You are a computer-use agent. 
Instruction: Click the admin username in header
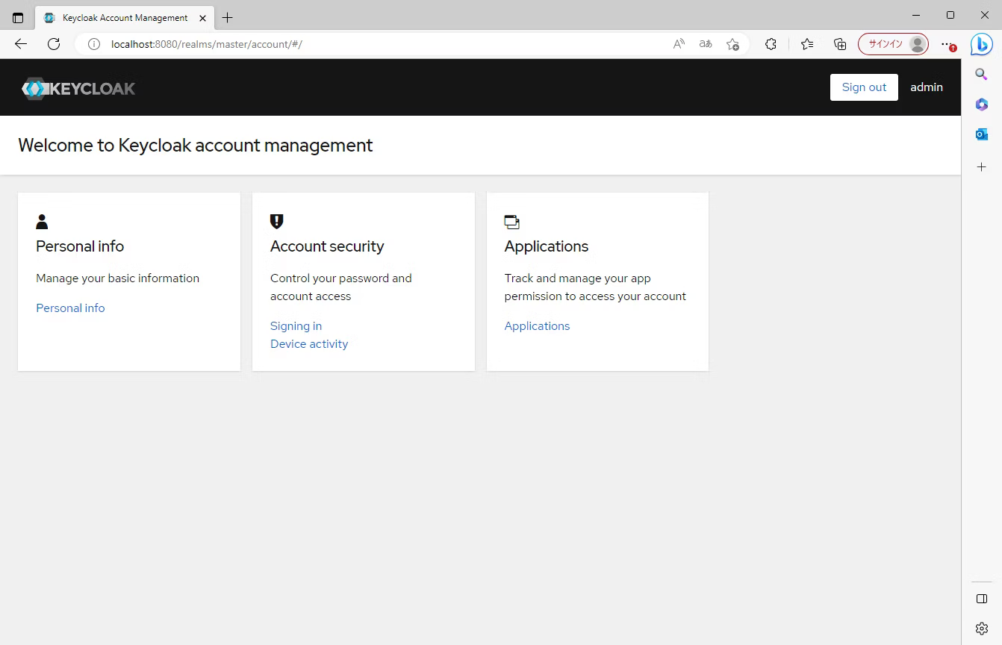926,87
